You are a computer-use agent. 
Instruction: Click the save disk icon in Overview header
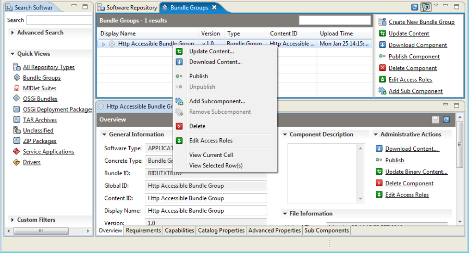coord(436,119)
